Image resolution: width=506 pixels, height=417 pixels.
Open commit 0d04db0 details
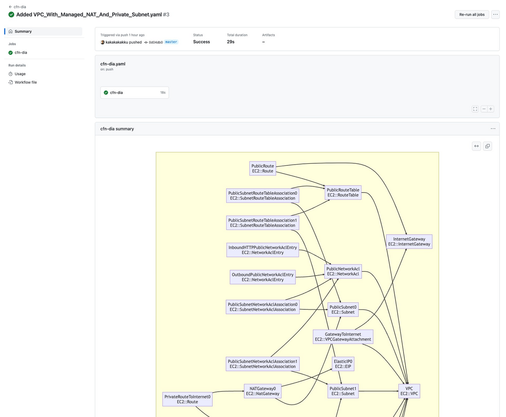point(155,42)
